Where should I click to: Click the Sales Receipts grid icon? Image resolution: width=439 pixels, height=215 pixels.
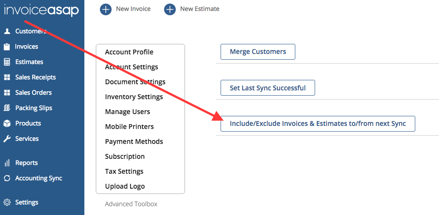coord(7,77)
